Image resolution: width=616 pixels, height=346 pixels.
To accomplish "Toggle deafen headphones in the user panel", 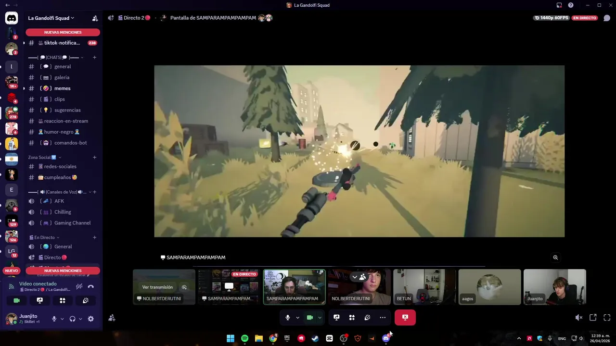I will point(72,319).
